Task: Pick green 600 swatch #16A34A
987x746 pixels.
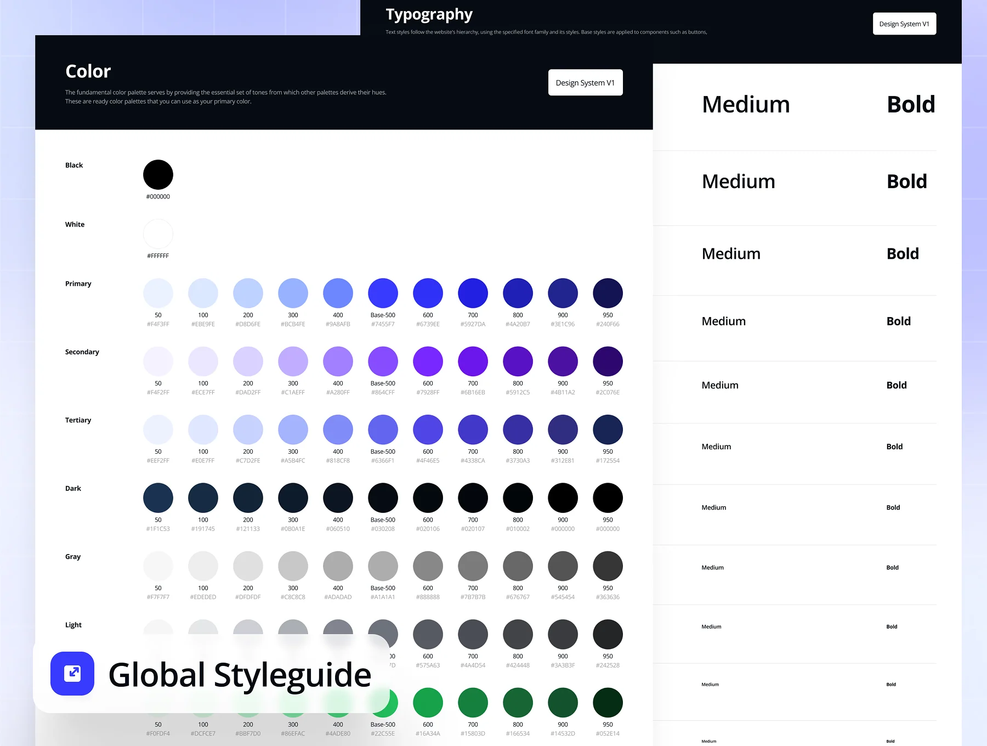Action: [428, 703]
